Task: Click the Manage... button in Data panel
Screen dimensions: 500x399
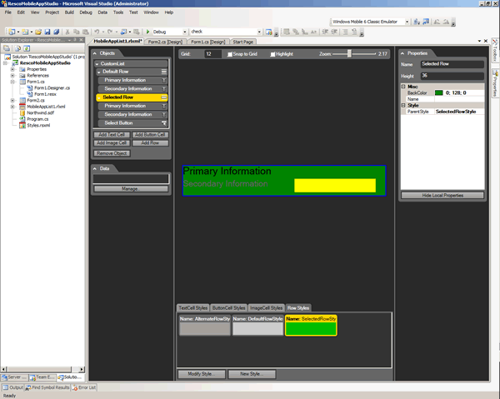Action: 131,189
